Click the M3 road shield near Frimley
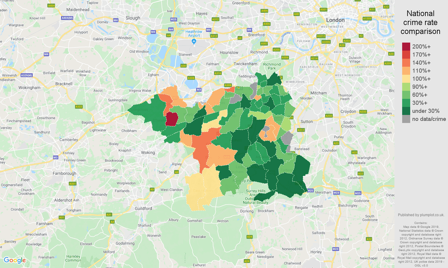 tap(56, 158)
